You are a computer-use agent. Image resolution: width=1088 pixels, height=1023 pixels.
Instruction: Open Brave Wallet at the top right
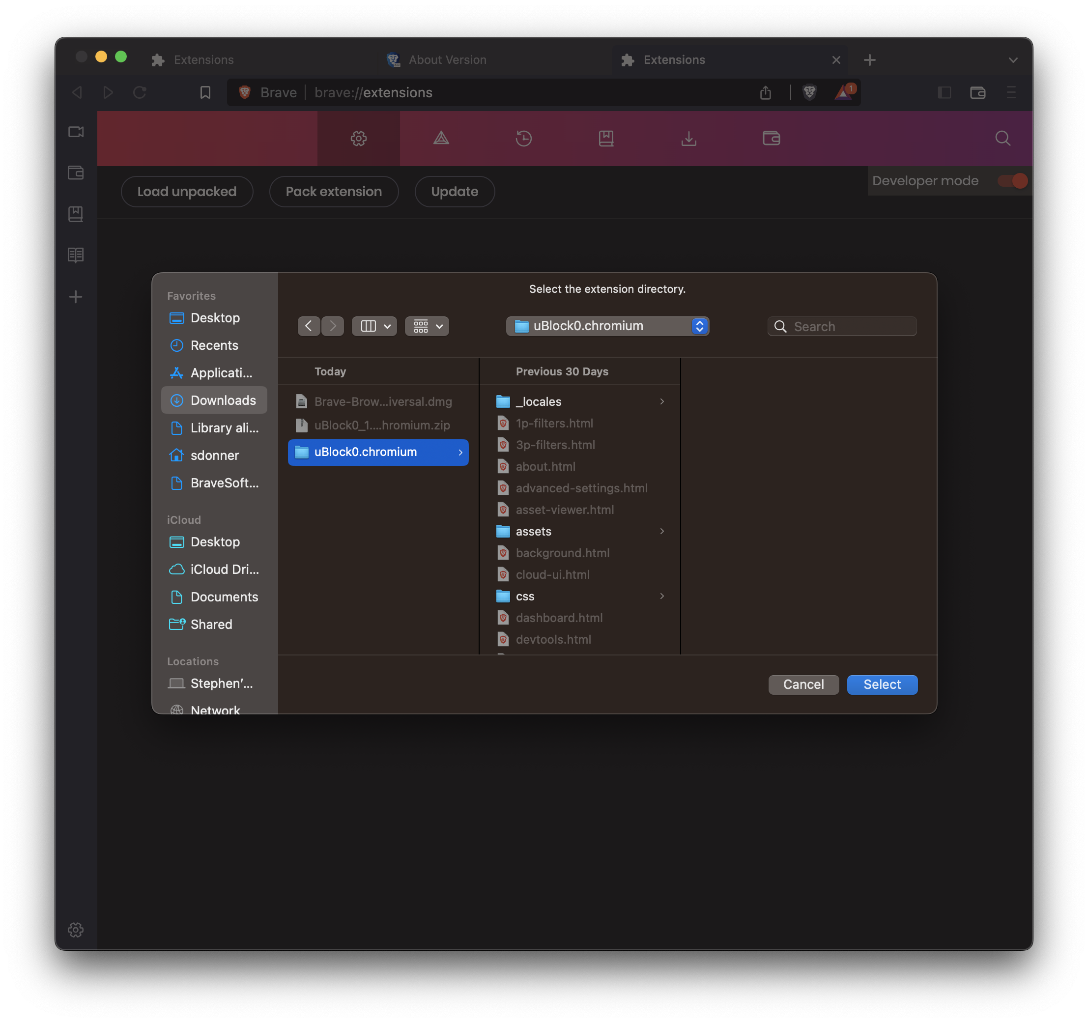click(x=977, y=92)
